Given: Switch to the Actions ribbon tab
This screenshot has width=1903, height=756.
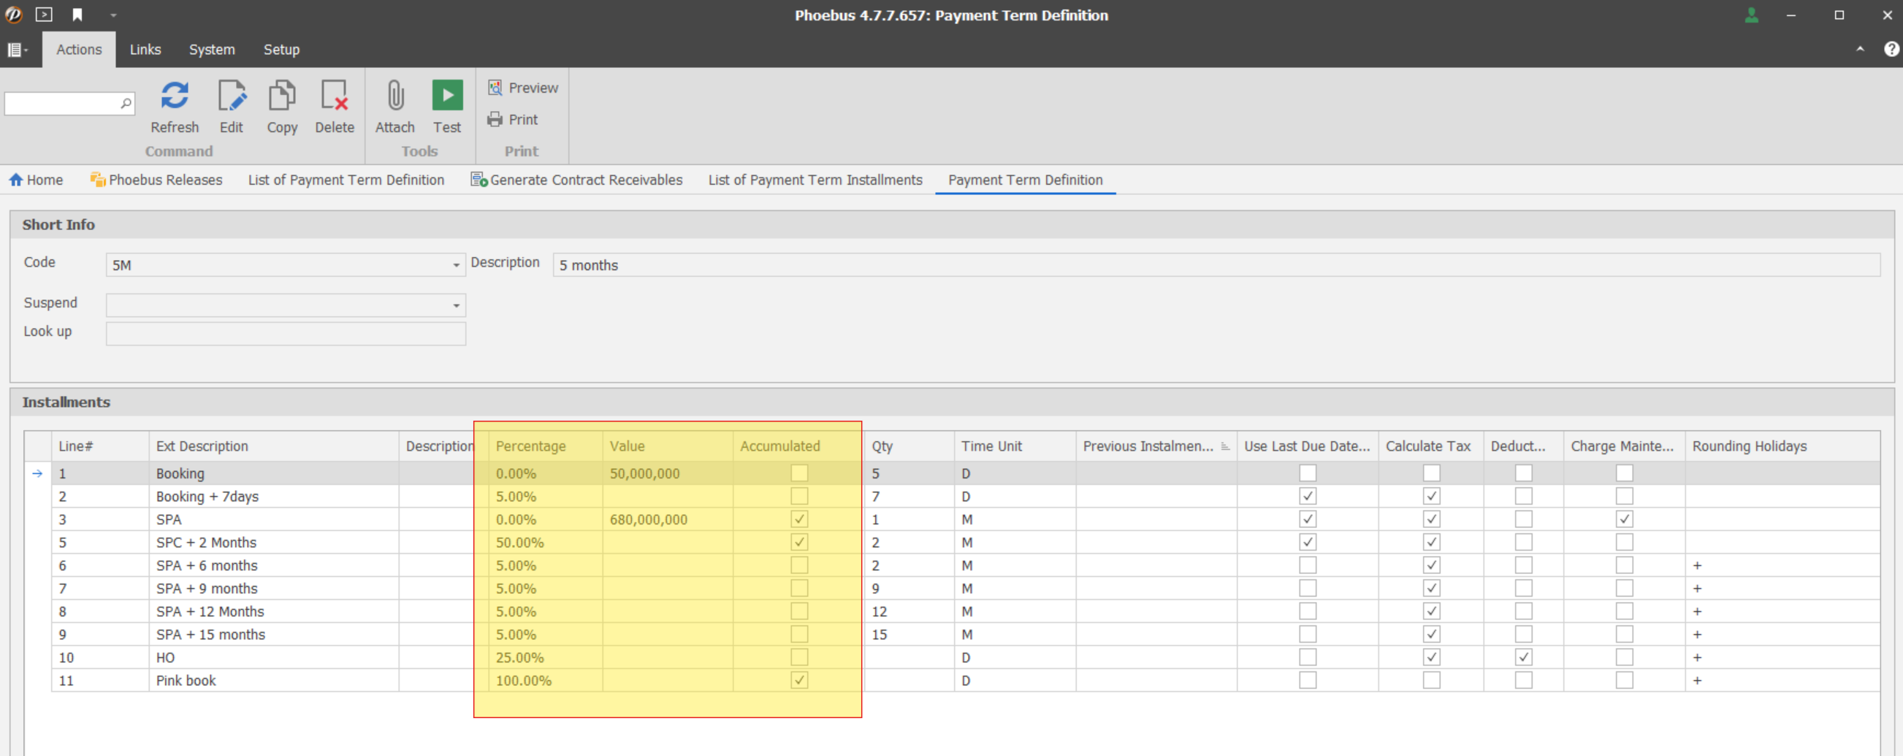Looking at the screenshot, I should [79, 50].
